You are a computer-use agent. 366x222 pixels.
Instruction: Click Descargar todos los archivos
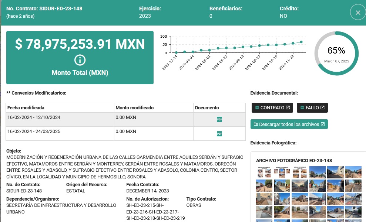pyautogui.click(x=289, y=124)
